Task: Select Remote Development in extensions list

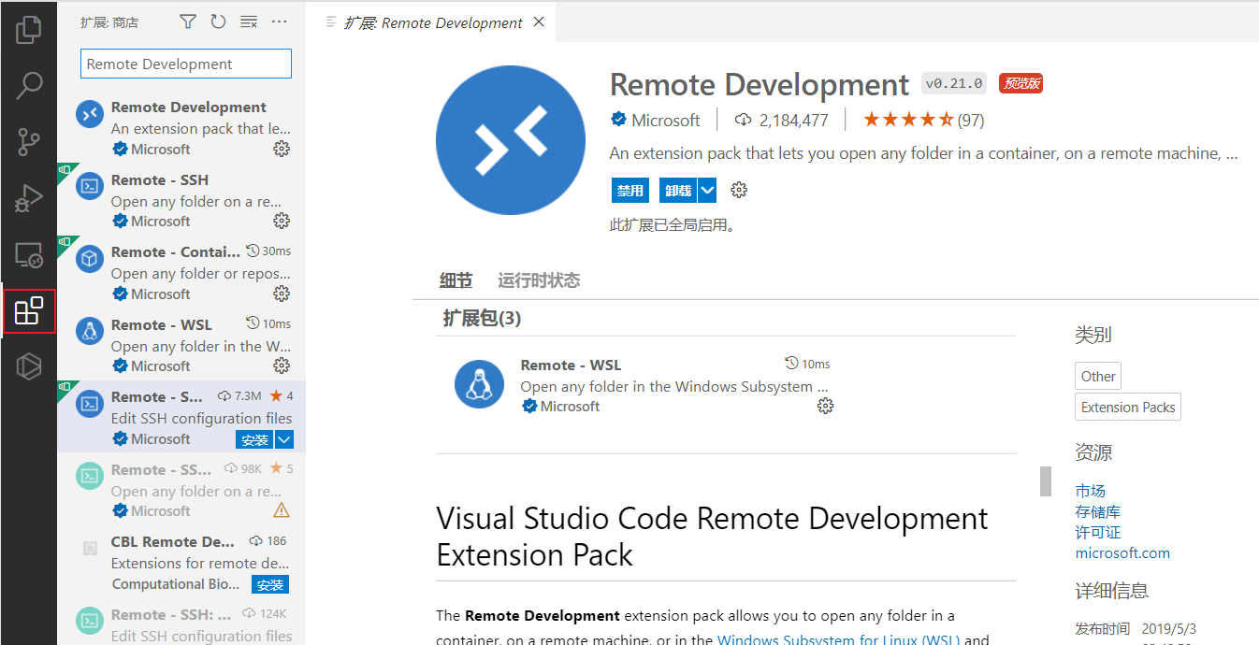Action: click(x=181, y=127)
